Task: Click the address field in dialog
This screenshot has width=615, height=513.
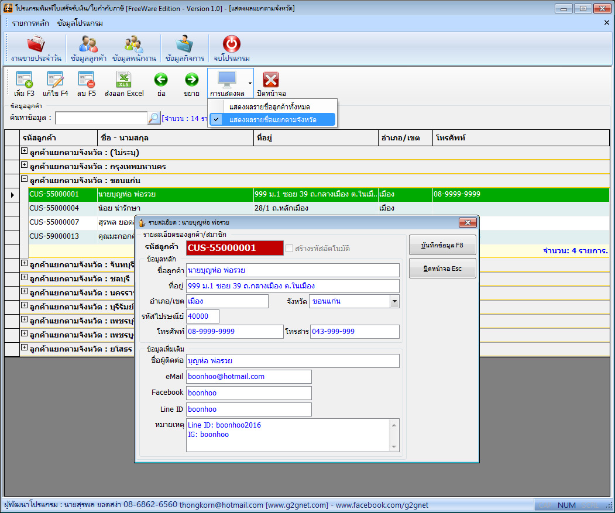Action: (x=293, y=286)
